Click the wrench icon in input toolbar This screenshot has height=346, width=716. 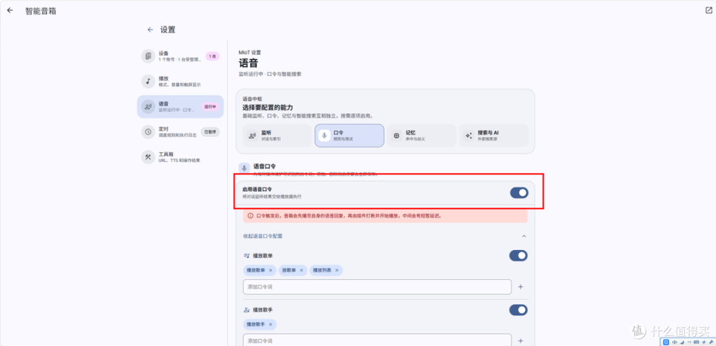(711, 342)
